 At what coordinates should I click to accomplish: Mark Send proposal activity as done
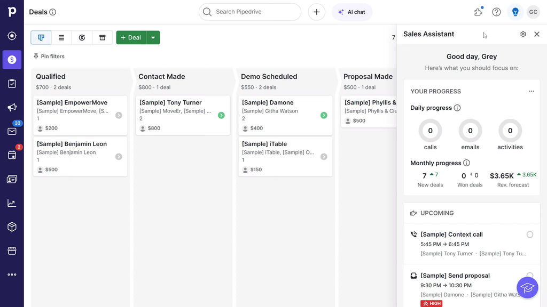click(x=529, y=276)
